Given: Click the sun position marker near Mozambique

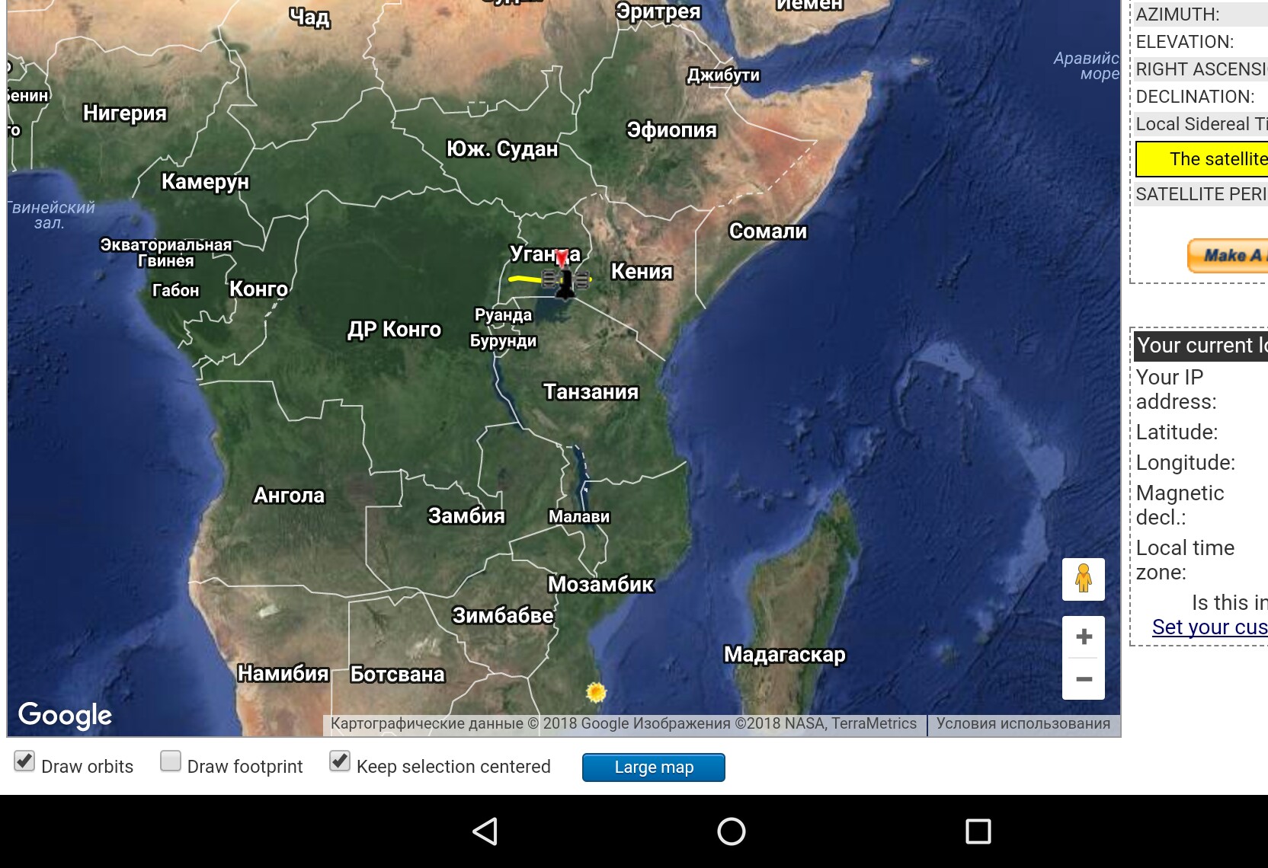Looking at the screenshot, I should (x=596, y=692).
